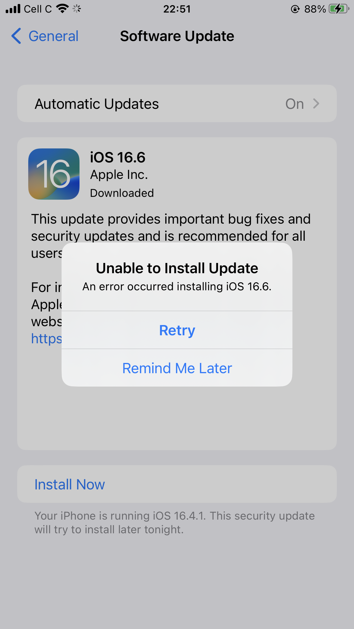Choose Remind Me Later
354x629 pixels.
tap(177, 368)
